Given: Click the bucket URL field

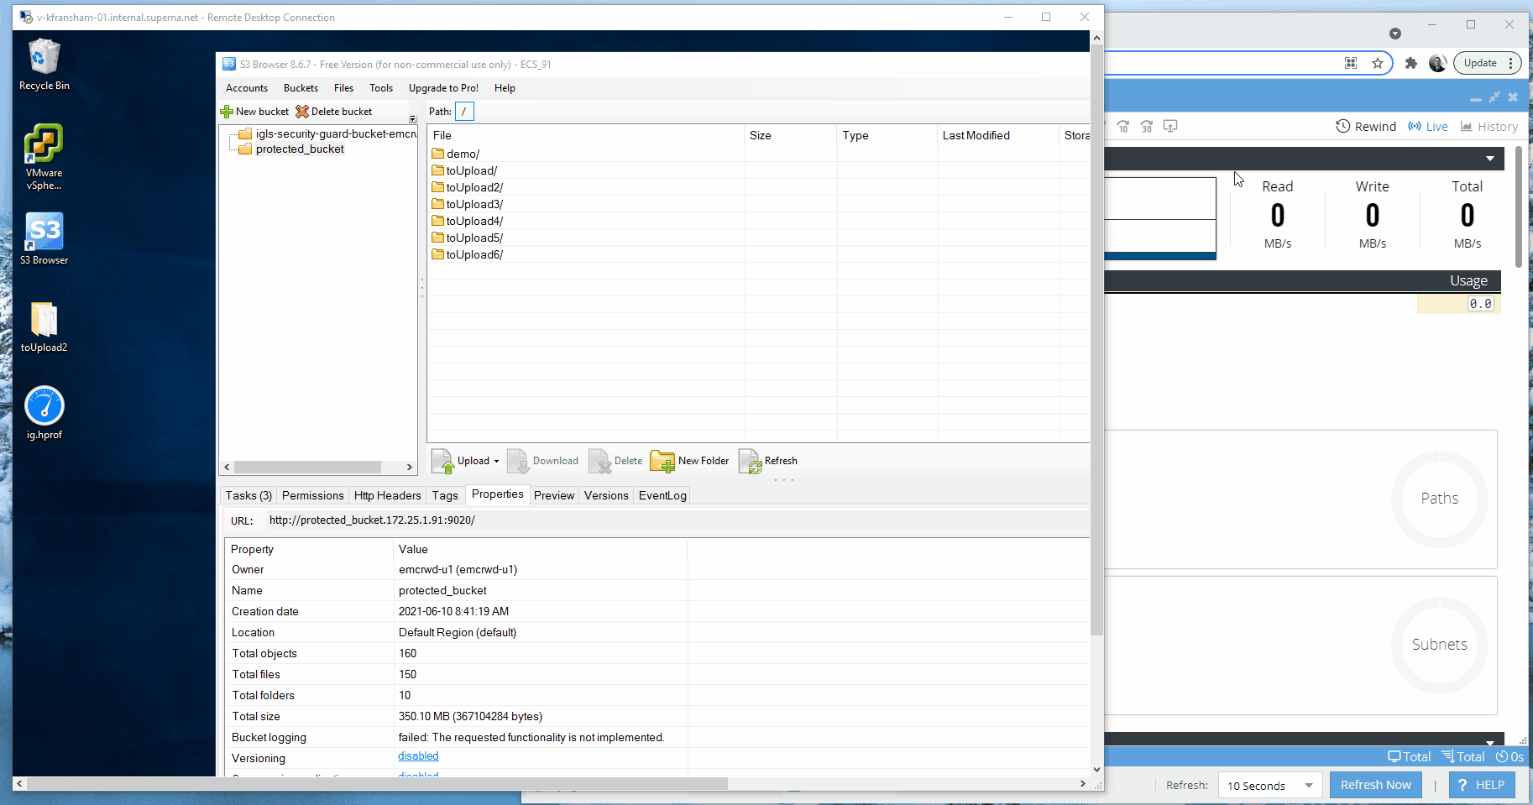Looking at the screenshot, I should pos(677,520).
